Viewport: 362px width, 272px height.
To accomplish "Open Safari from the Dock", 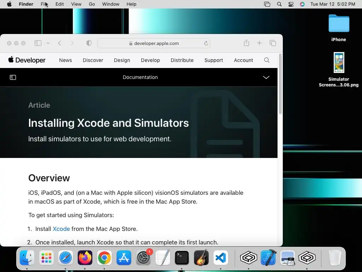I will coord(65,257).
